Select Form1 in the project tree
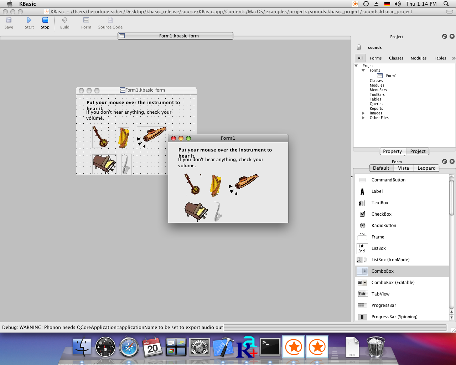Image resolution: width=456 pixels, height=365 pixels. (392, 75)
